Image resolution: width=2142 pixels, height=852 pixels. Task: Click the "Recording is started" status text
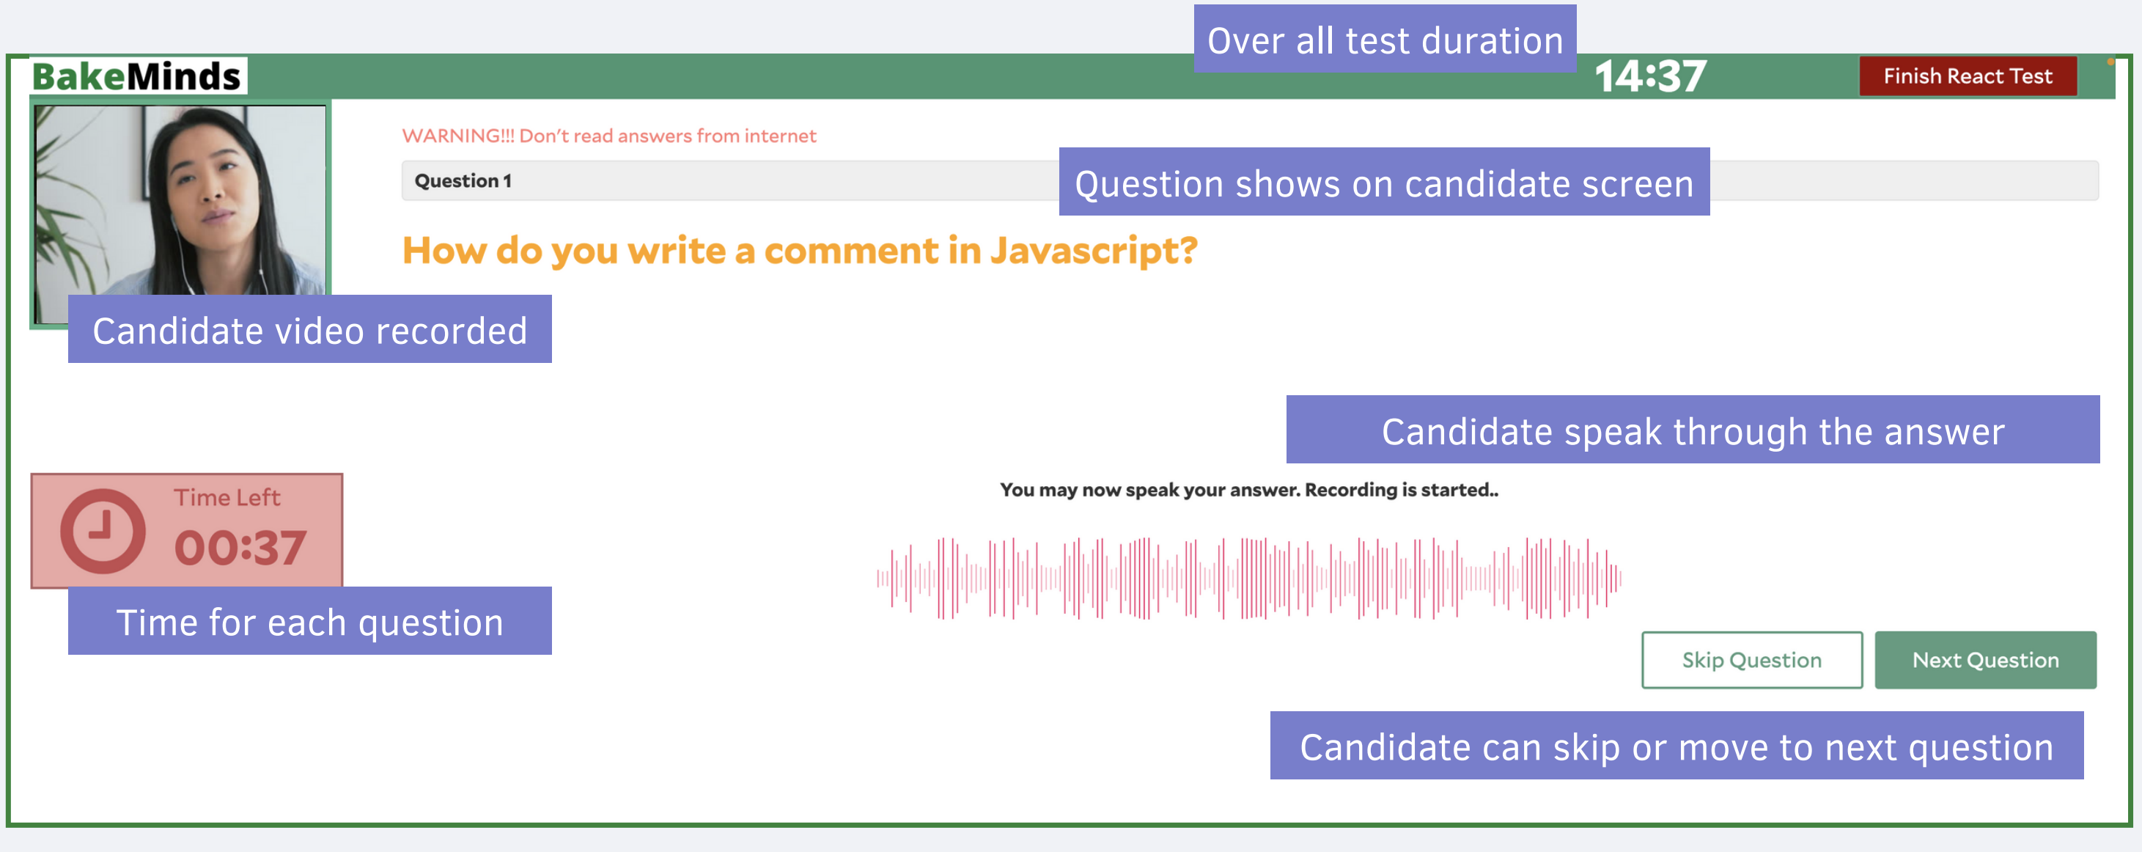(1248, 490)
